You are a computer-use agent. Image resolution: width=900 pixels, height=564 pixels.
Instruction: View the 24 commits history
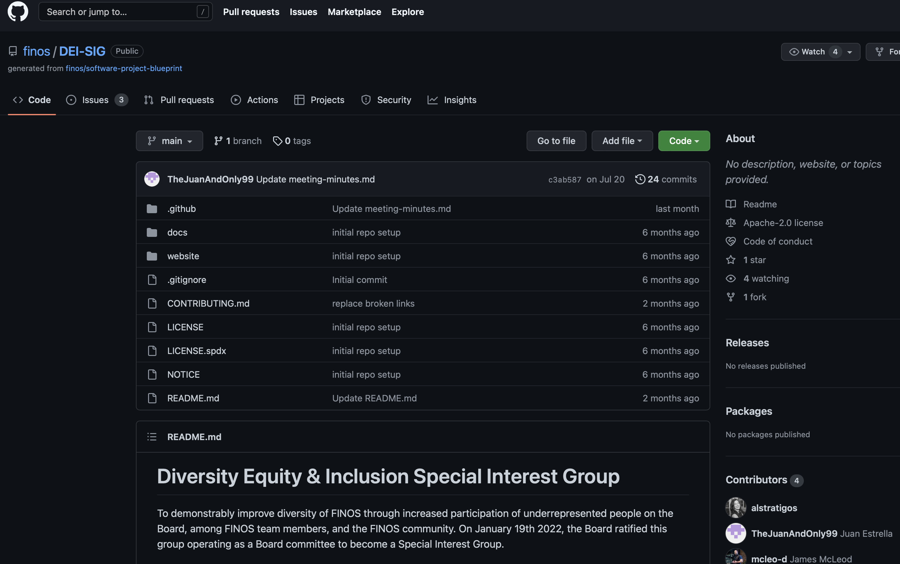point(666,179)
